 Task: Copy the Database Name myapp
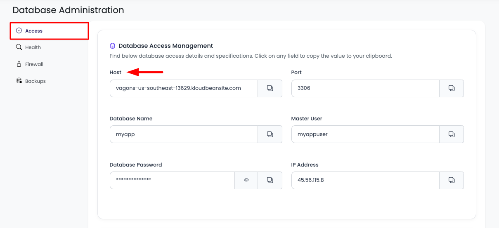pyautogui.click(x=270, y=134)
